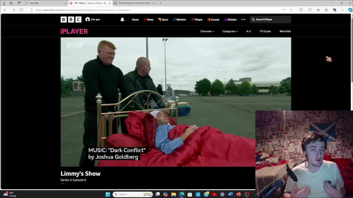Open Edge profile icon
The image size is (353, 198).
coord(4,3)
